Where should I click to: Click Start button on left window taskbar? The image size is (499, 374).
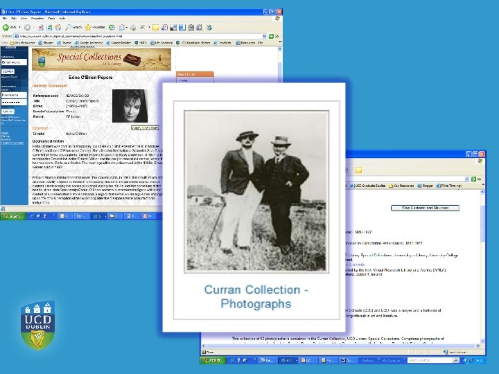(x=12, y=216)
